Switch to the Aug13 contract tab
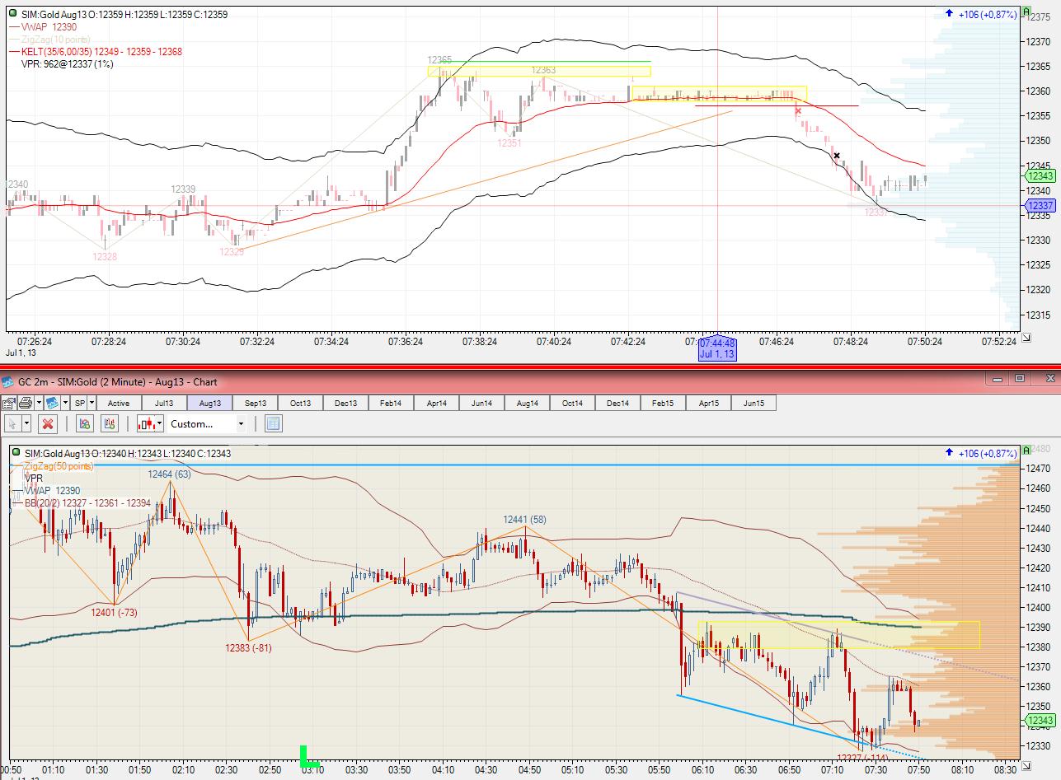The width and height of the screenshot is (1061, 780). [x=209, y=403]
